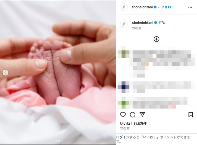Like the post with the heart icon
This screenshot has width=197, height=145.
[123, 115]
